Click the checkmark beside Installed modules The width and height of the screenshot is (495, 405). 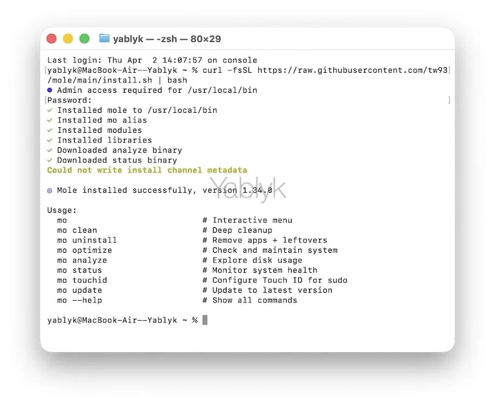[50, 130]
